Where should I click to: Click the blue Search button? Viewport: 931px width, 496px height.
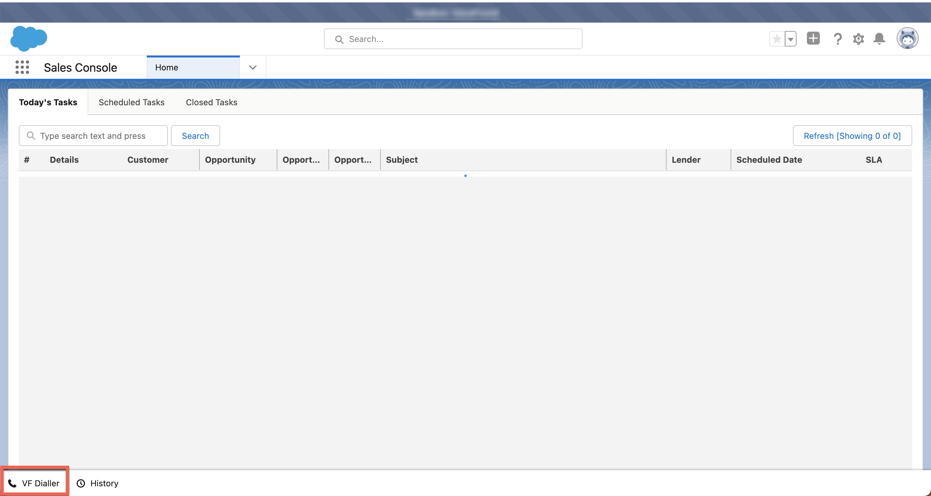coord(195,136)
